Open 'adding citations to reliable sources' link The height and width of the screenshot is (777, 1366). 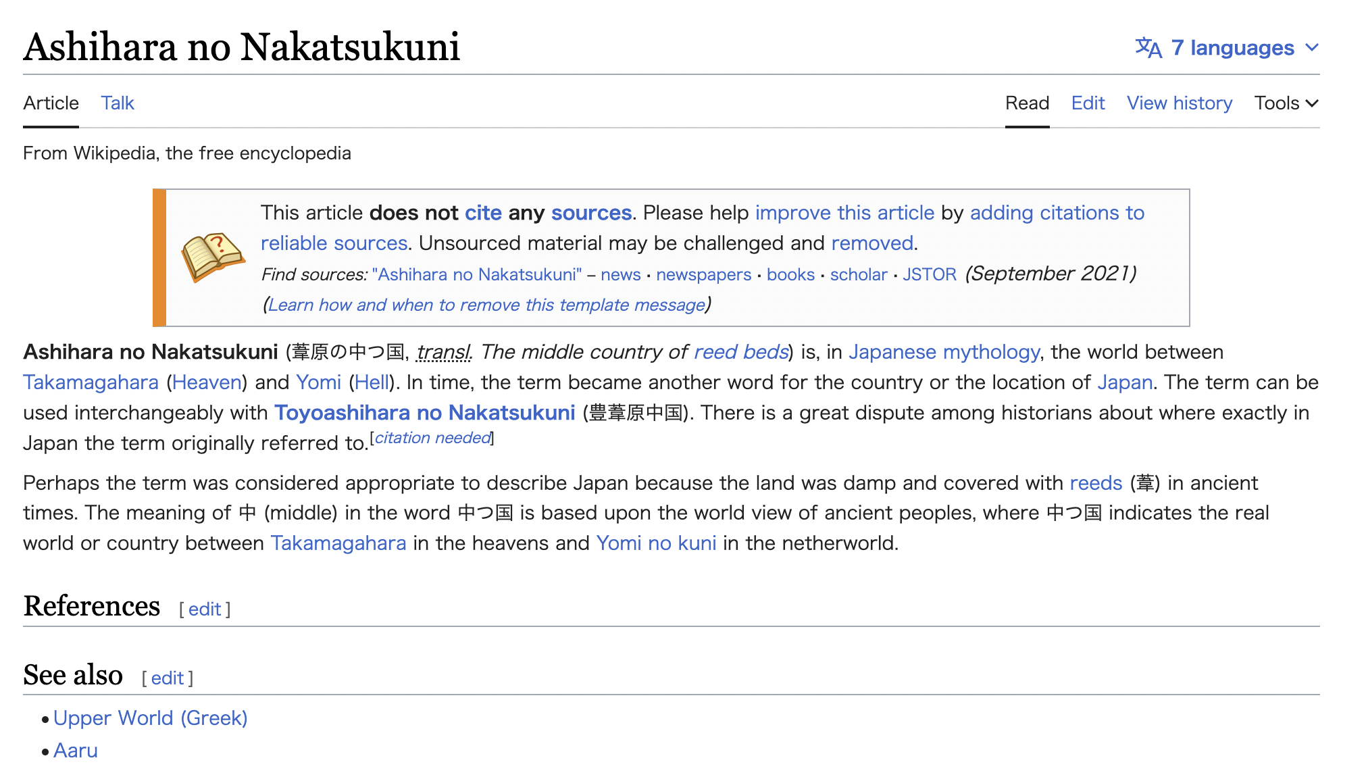(x=1057, y=213)
